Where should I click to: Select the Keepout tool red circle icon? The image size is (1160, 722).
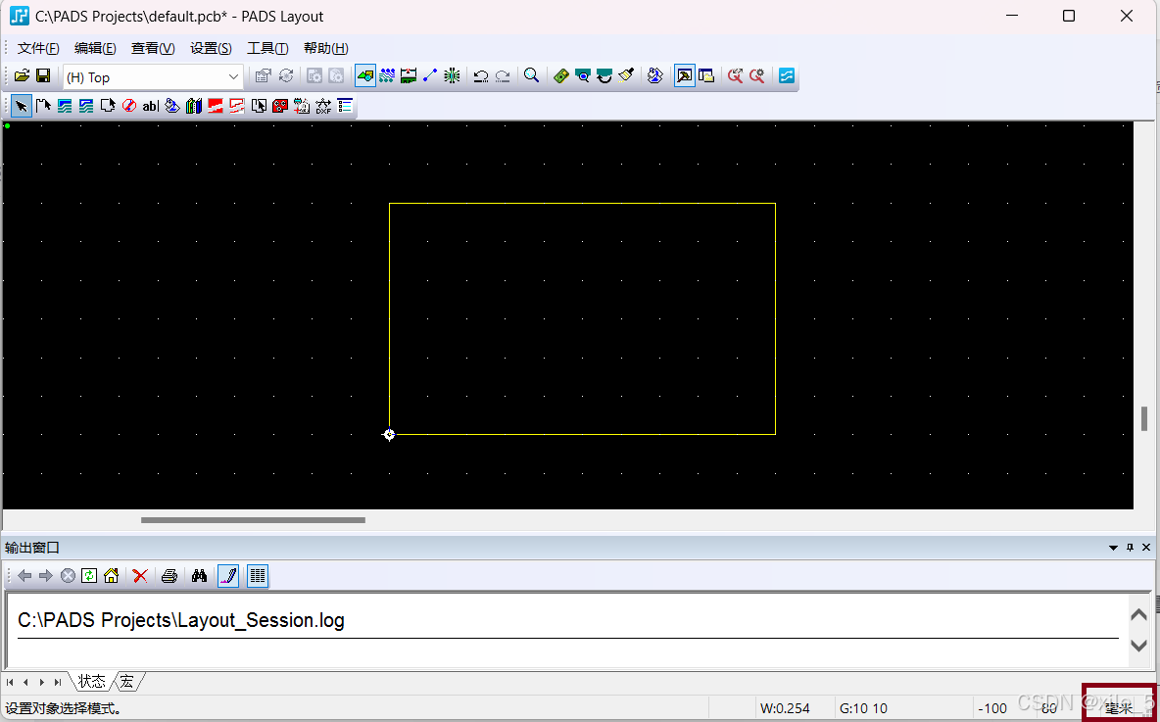point(129,106)
